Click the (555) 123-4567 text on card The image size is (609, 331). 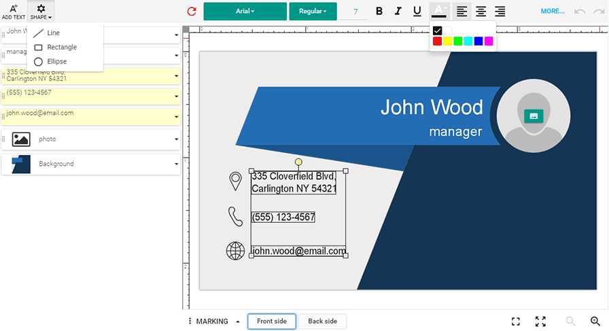283,217
